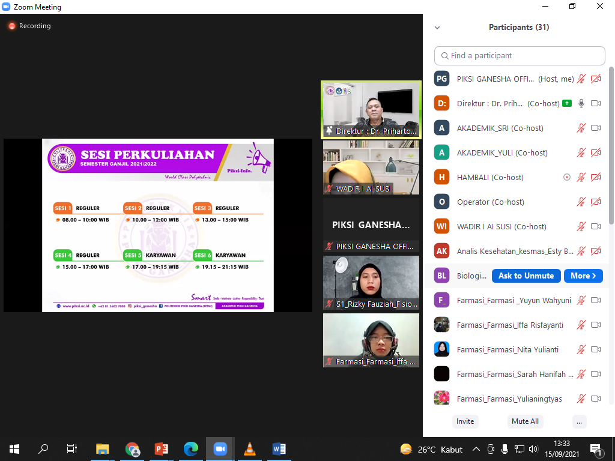This screenshot has height=461, width=615.
Task: Click the muted mic icon for Farmasi_Farmasi _Yuyun Wahyuni
Action: click(x=581, y=300)
